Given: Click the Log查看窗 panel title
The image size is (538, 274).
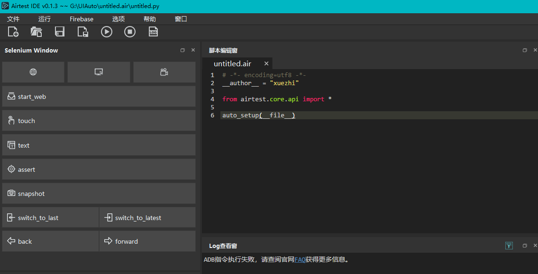Looking at the screenshot, I should (223, 246).
